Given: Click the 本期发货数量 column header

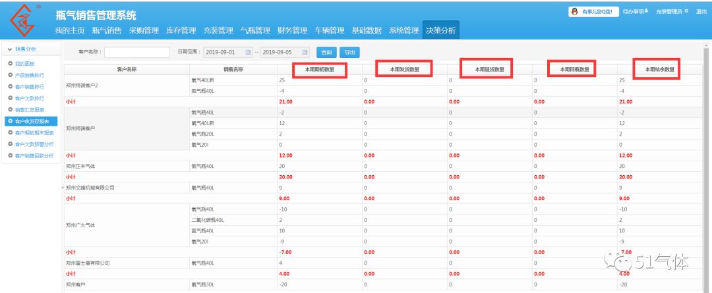Looking at the screenshot, I should [404, 69].
